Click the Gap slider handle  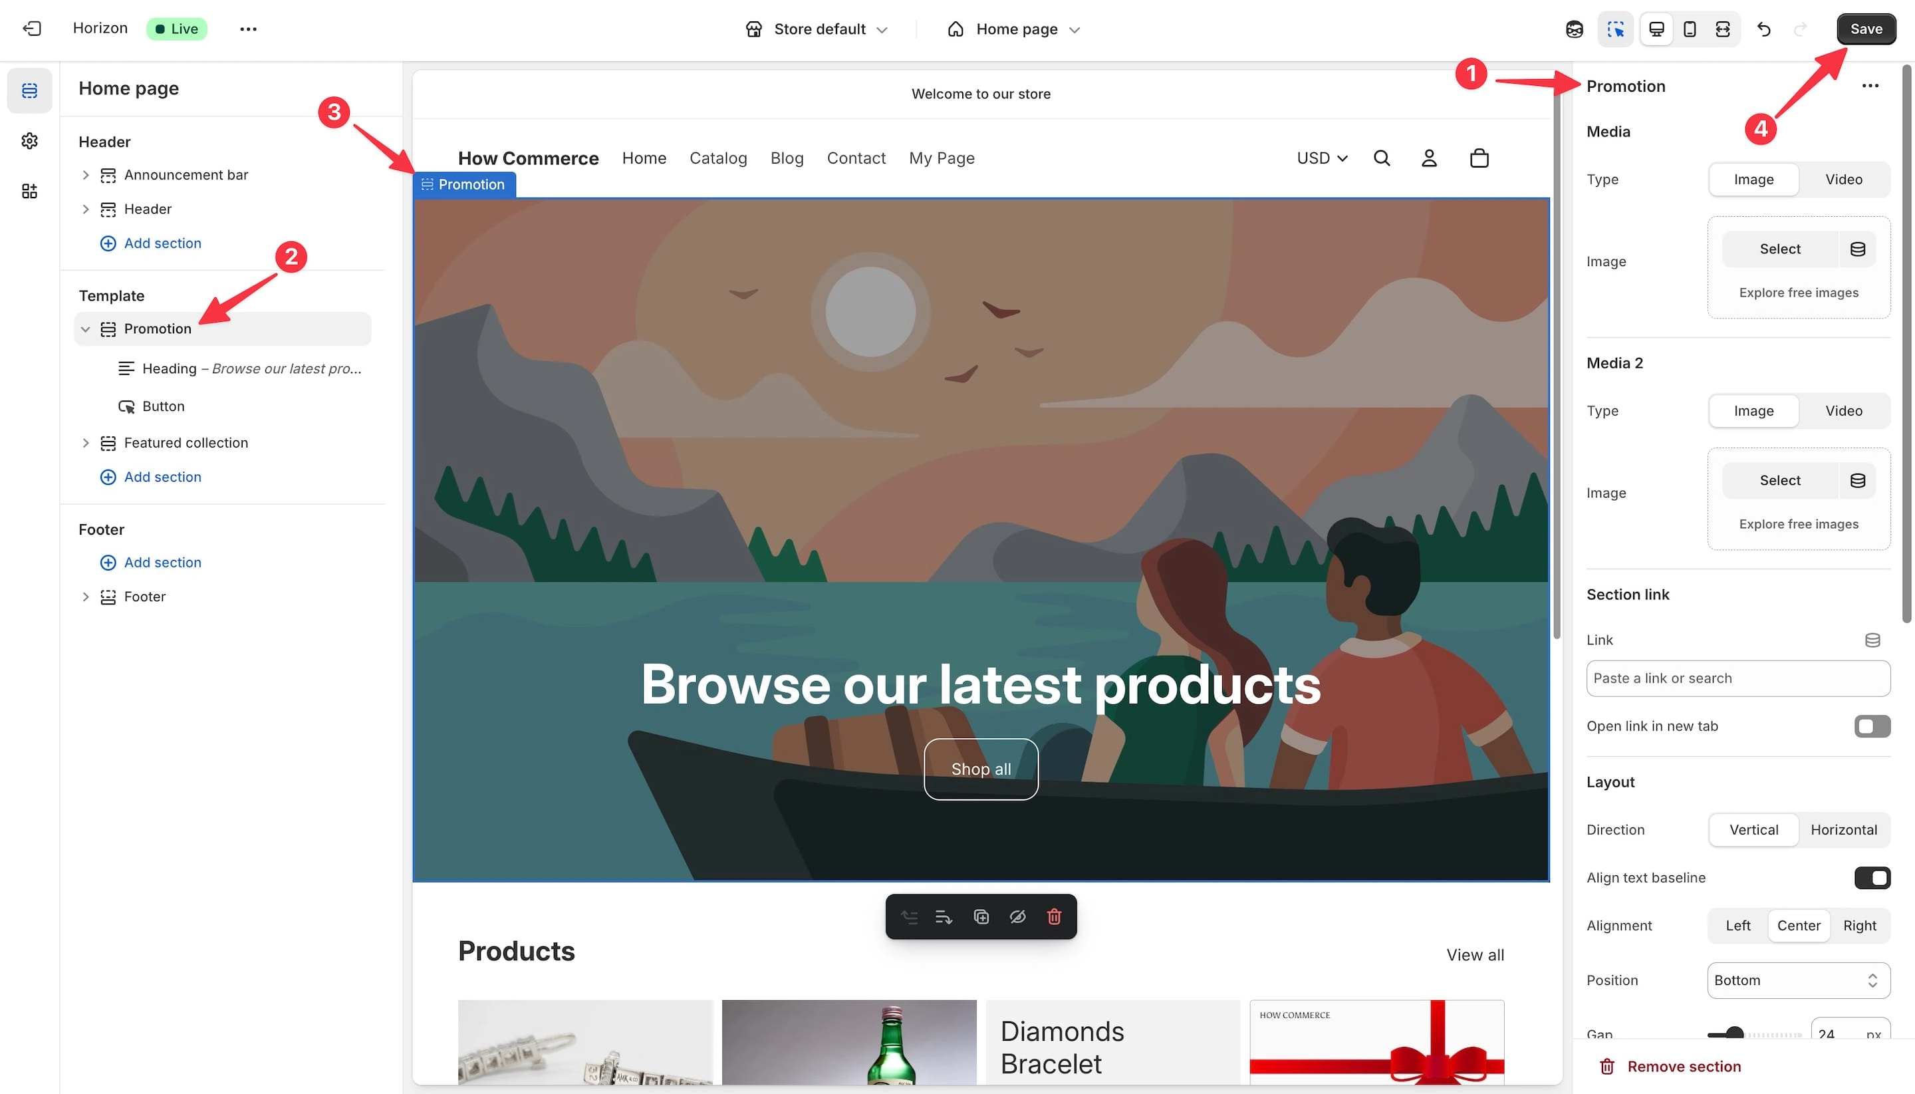[x=1734, y=1034]
